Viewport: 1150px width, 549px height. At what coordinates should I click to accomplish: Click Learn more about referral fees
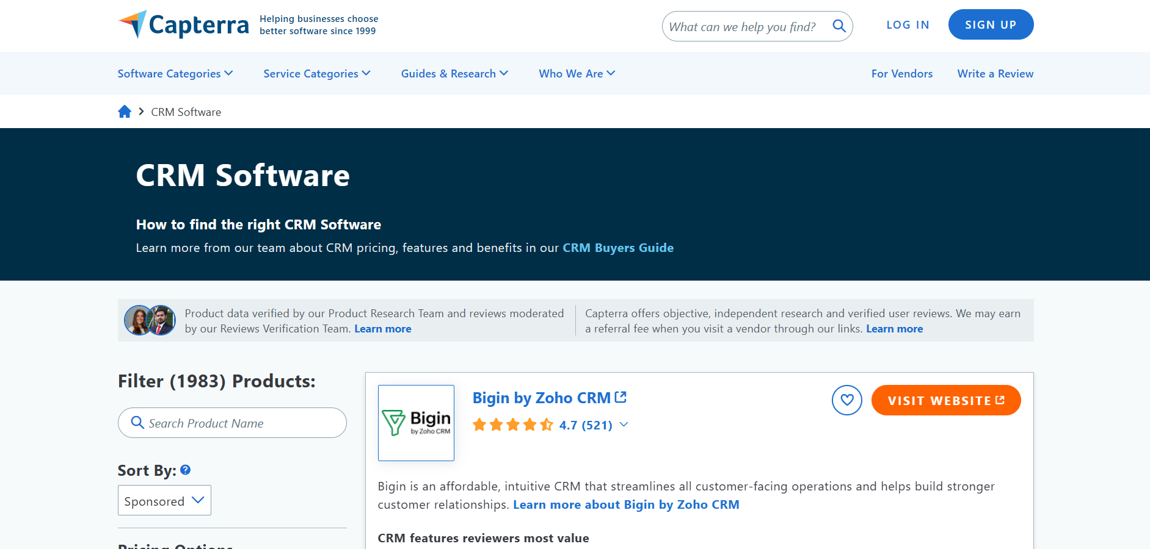coord(895,329)
